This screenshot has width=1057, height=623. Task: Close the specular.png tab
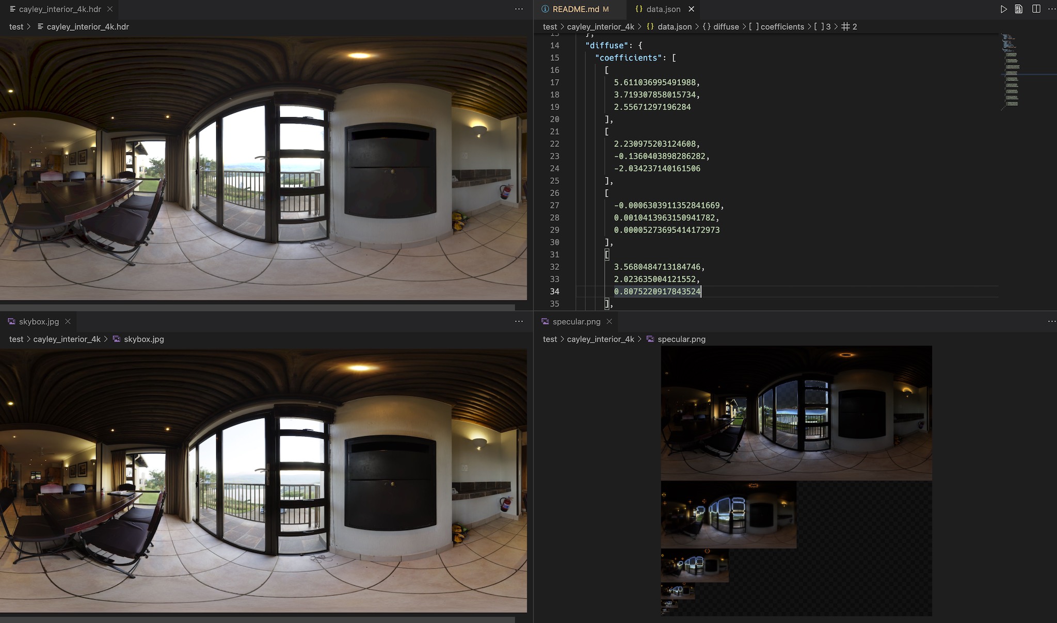pyautogui.click(x=610, y=322)
